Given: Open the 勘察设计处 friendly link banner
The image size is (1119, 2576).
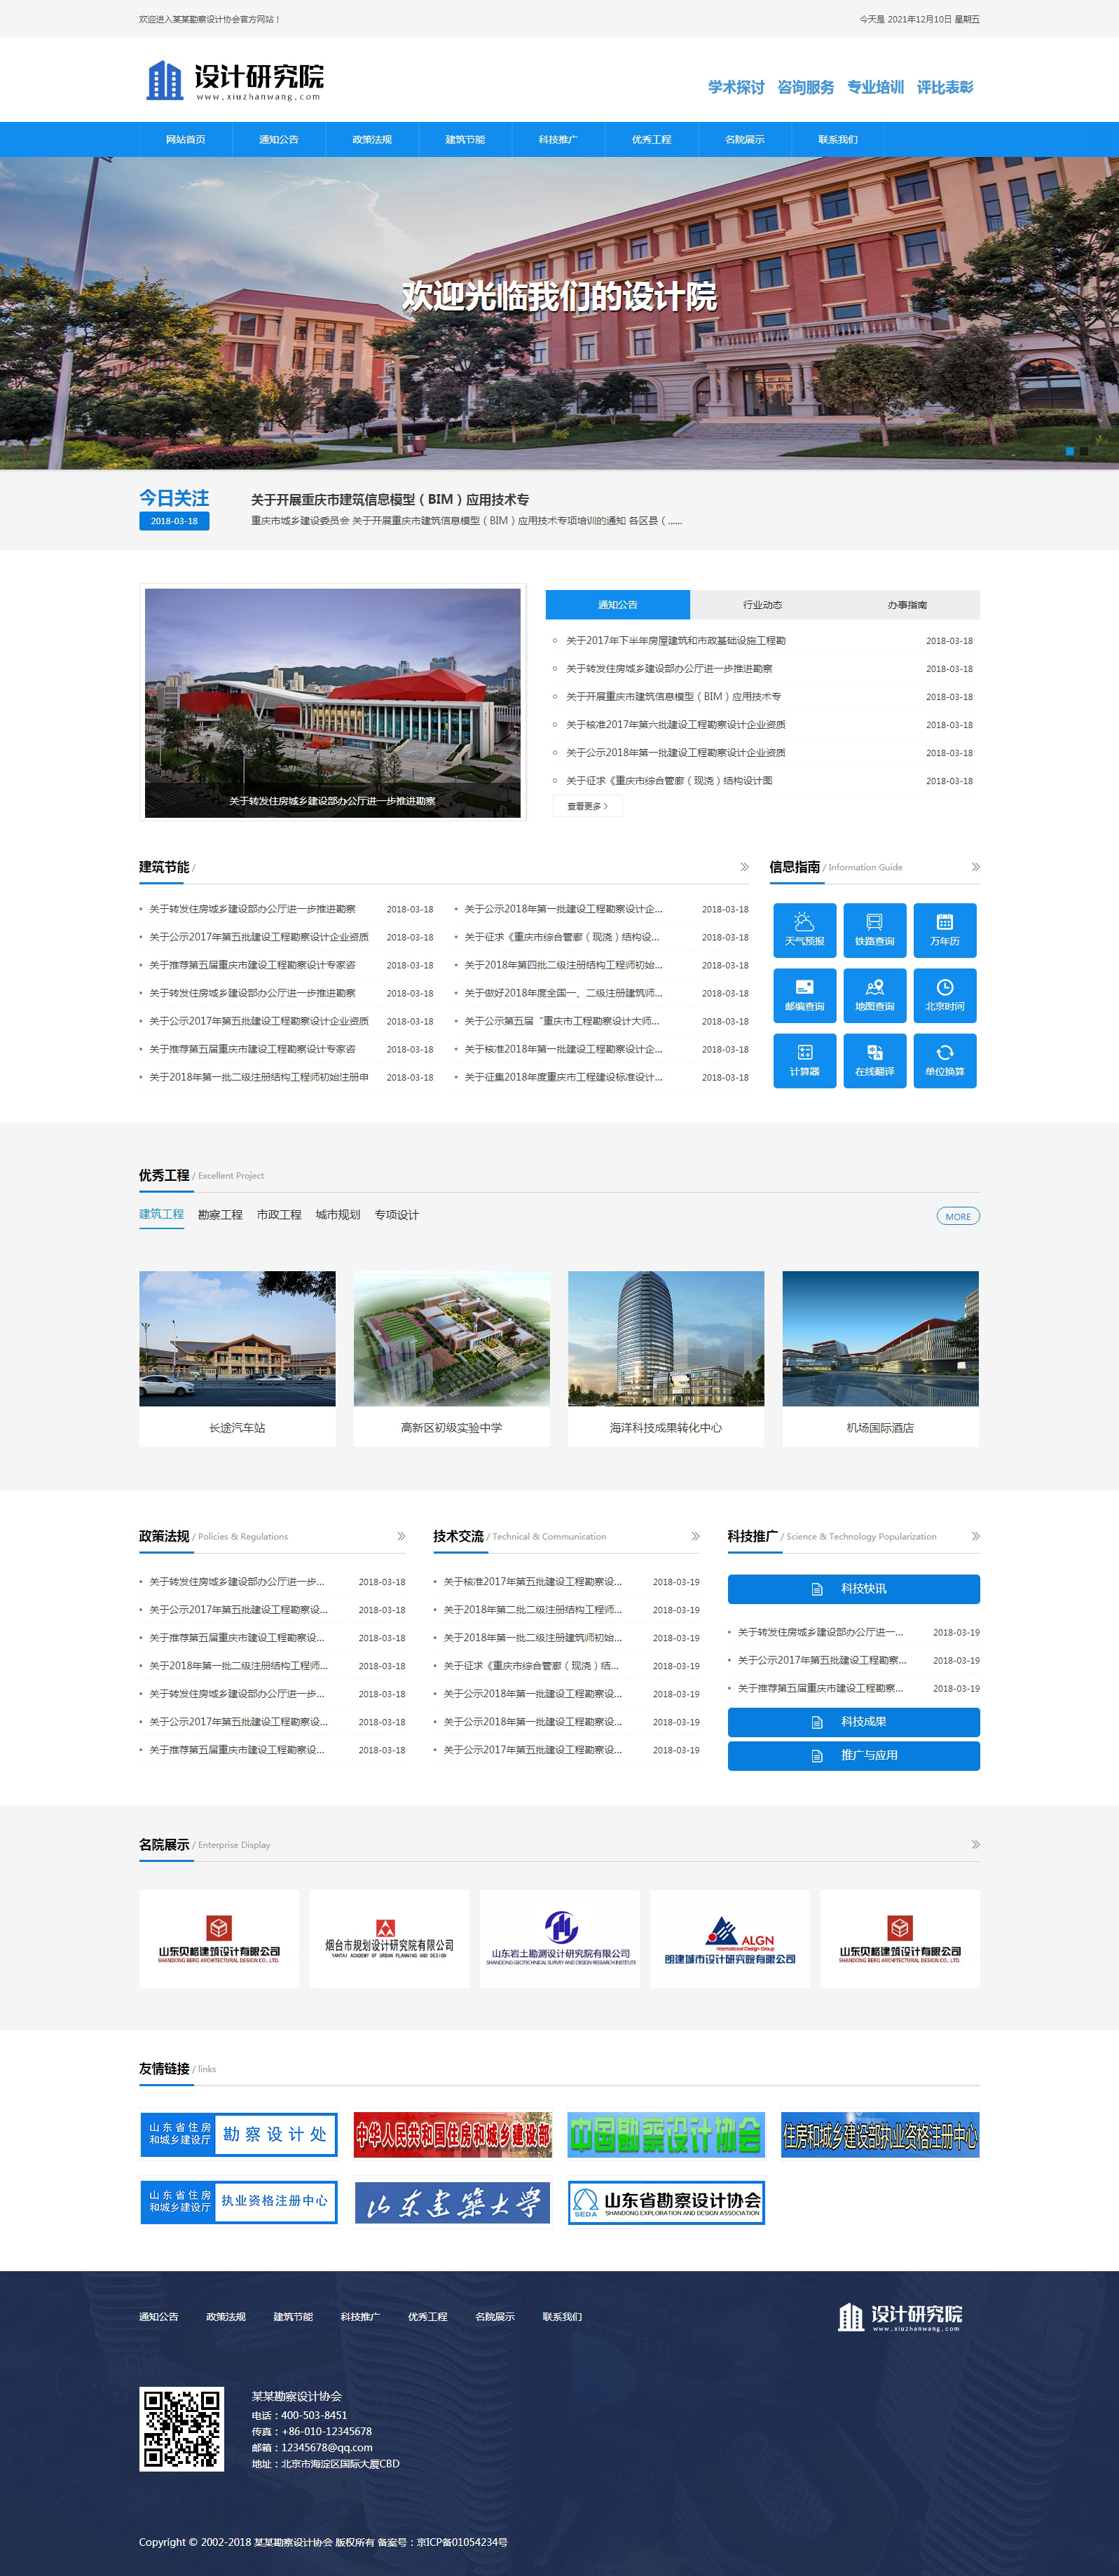Looking at the screenshot, I should pos(238,2134).
